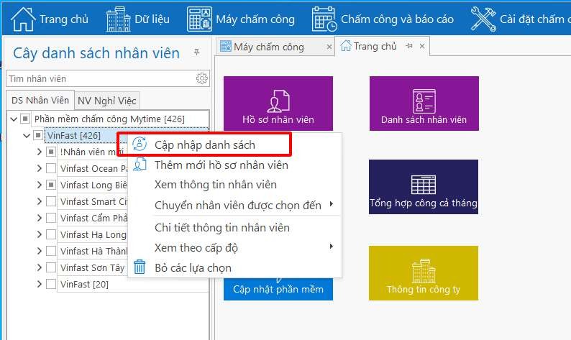Click the pin icon on employee tree panel
The width and height of the screenshot is (571, 340).
196,53
